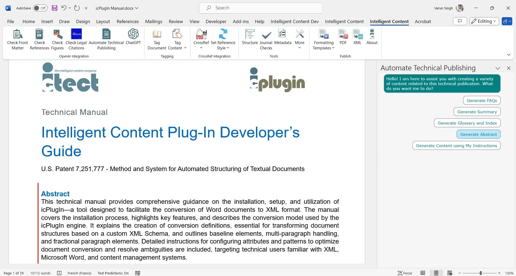Open Customize Quick Access Toolbar dropdown
The width and height of the screenshot is (516, 276).
click(x=86, y=8)
